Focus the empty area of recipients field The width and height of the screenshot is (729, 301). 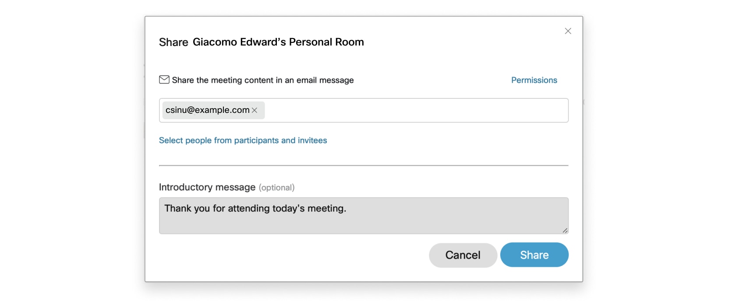point(416,110)
